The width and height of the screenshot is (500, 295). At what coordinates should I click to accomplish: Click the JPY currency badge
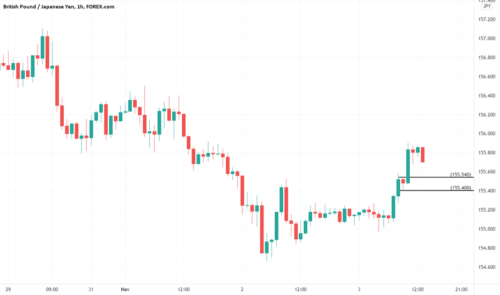click(487, 6)
